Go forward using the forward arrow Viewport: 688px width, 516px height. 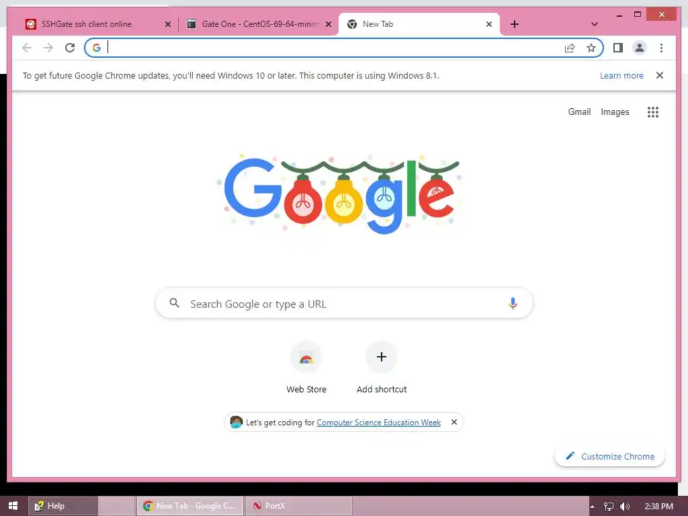pyautogui.click(x=48, y=48)
